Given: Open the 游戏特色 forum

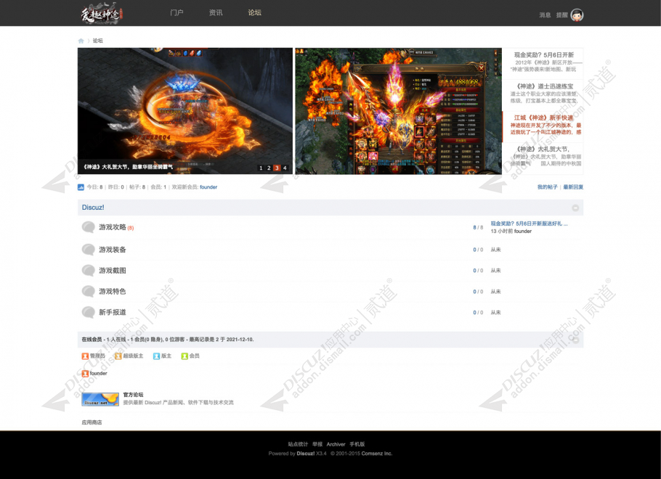Looking at the screenshot, I should (x=112, y=292).
